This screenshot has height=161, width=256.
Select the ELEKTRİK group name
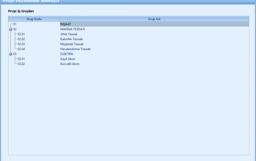[67, 54]
